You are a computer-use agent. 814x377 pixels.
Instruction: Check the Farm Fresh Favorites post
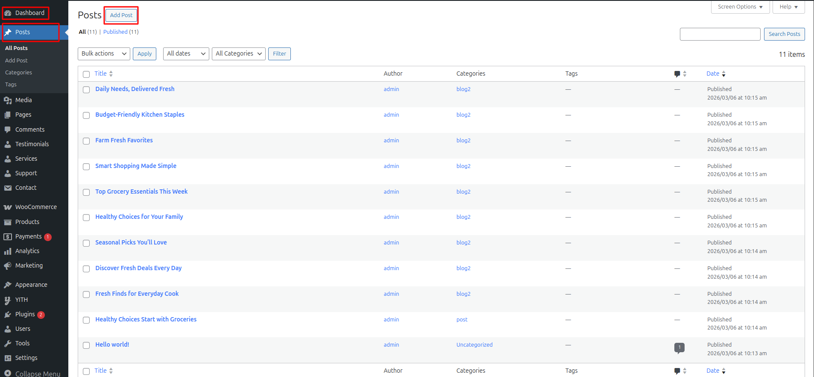click(86, 141)
